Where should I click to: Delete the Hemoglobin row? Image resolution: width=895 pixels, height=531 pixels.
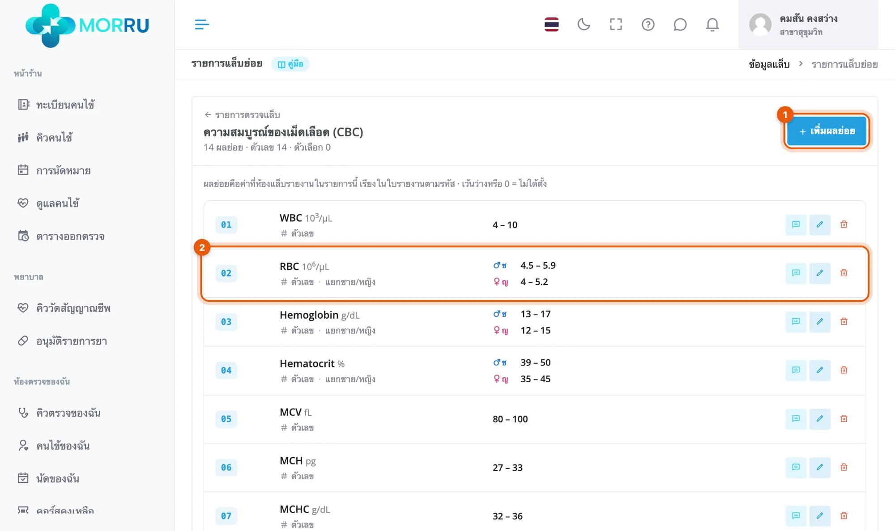844,322
